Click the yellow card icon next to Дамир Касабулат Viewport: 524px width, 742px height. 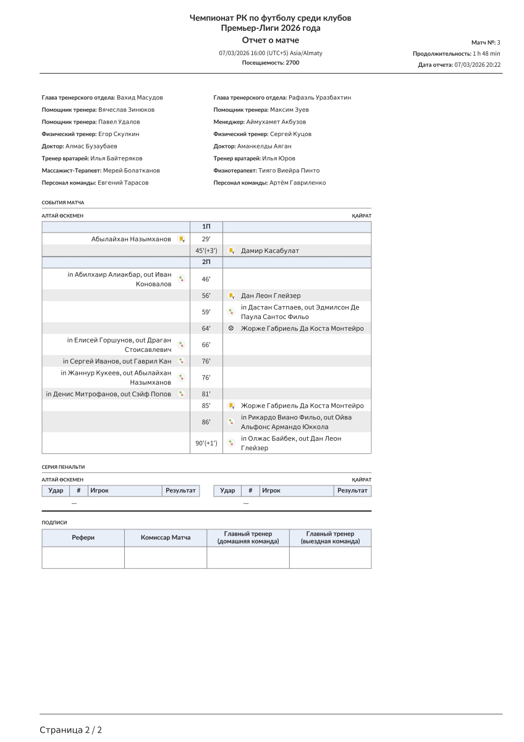231,250
